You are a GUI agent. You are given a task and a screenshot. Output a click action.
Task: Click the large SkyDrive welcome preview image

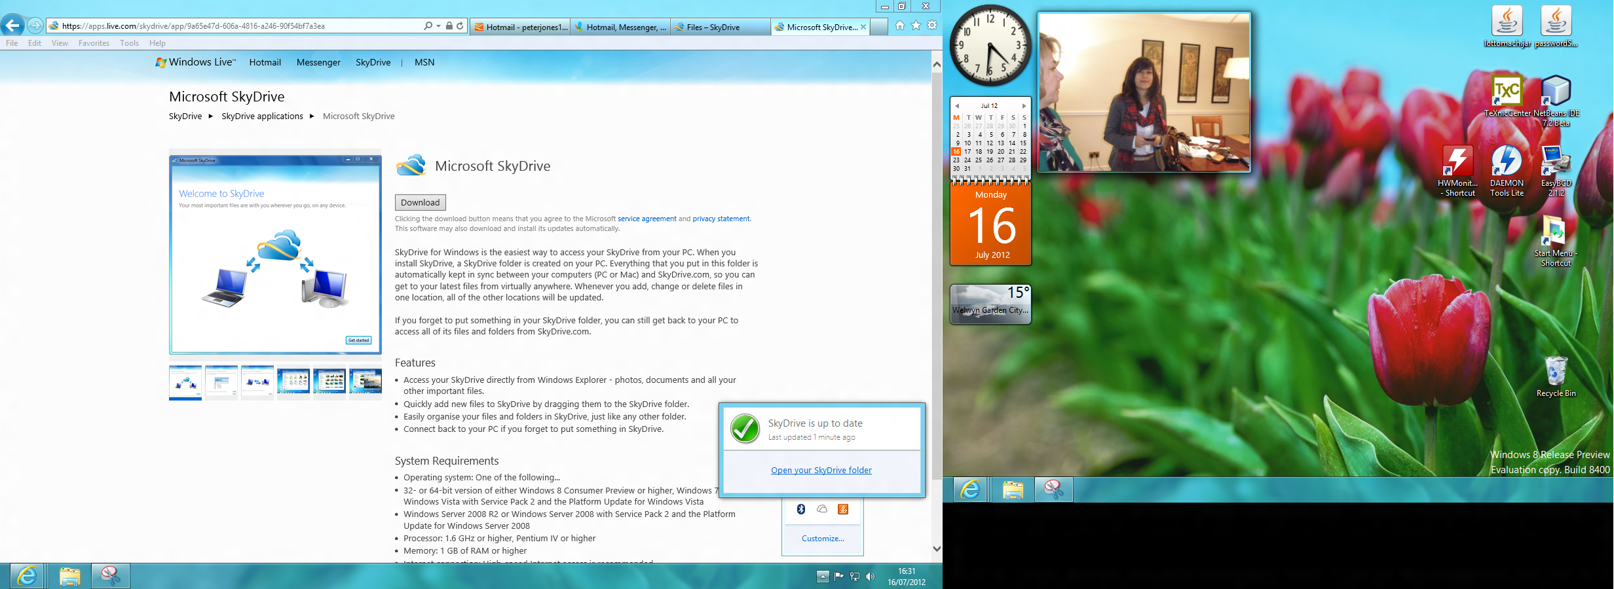click(x=275, y=255)
